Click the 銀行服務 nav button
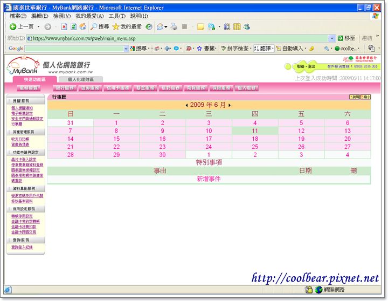Image resolution: width=388 pixels, height=301 pixels. [65, 88]
